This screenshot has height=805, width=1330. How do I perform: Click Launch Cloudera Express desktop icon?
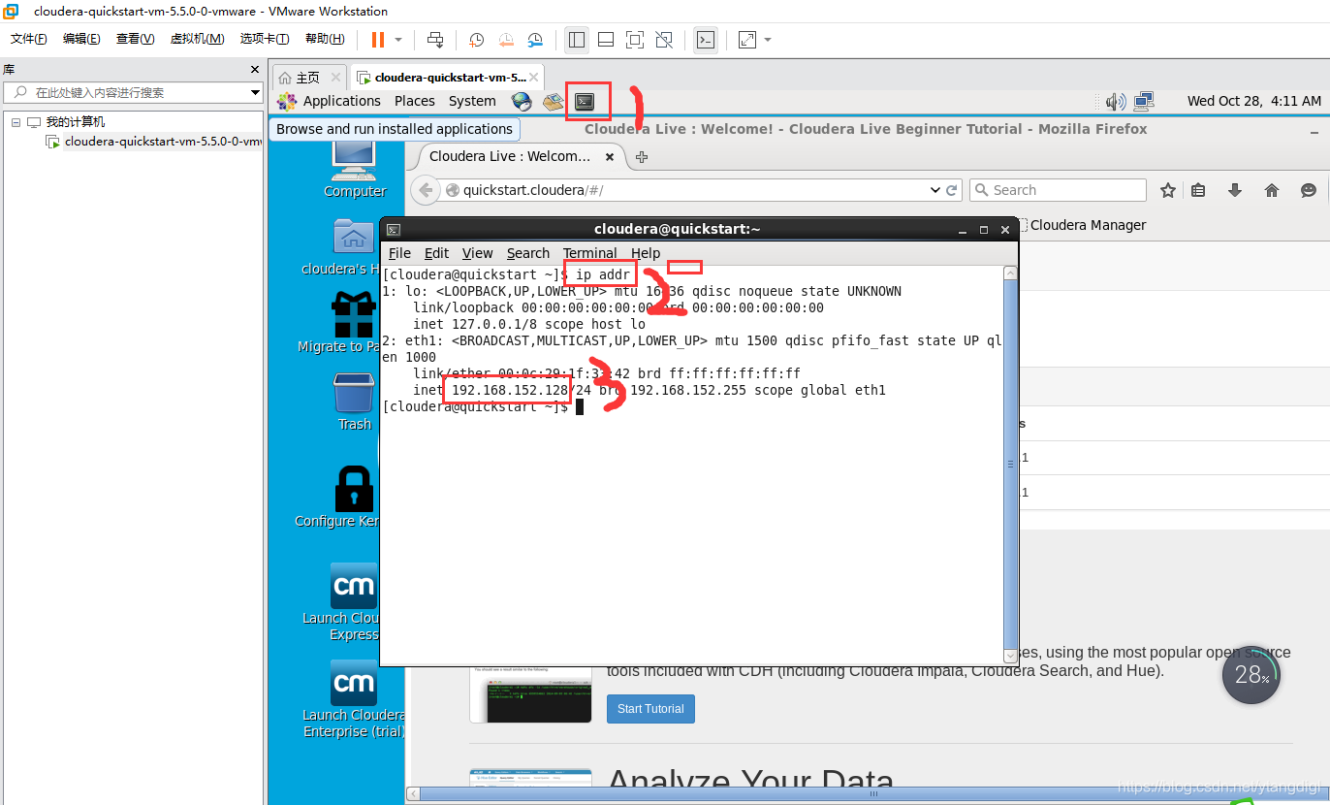[x=354, y=586]
